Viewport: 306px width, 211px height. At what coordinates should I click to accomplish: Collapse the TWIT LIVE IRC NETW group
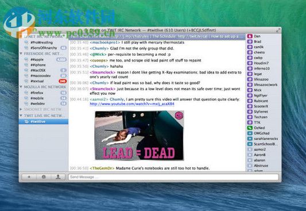[21, 116]
